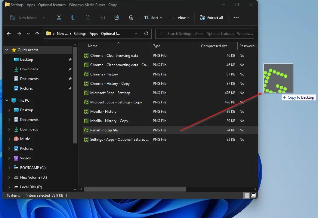Go forward with the right arrow
The height and width of the screenshot is (218, 318).
pos(19,34)
